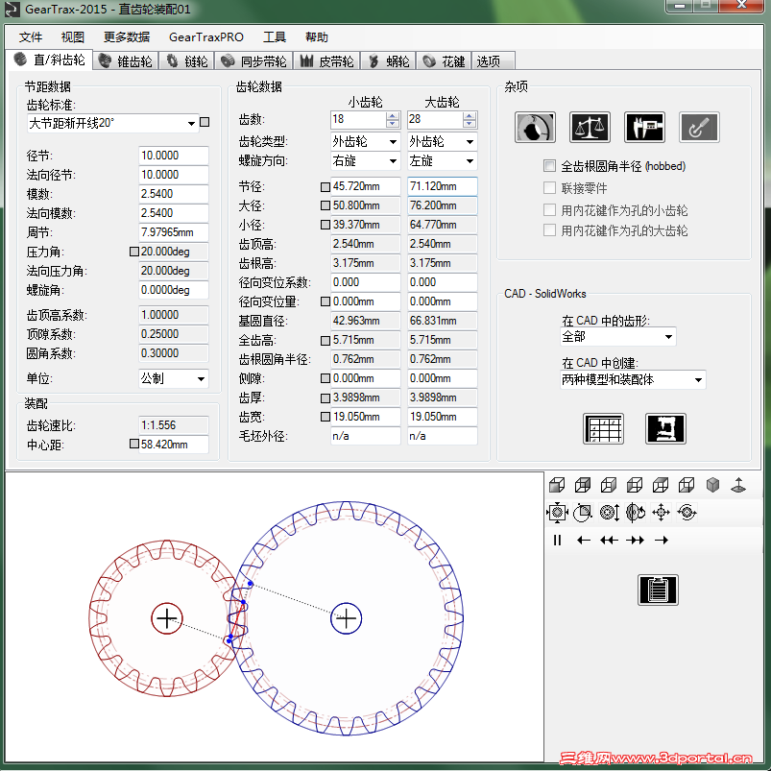Click the forward playback arrow to animate gears

660,540
